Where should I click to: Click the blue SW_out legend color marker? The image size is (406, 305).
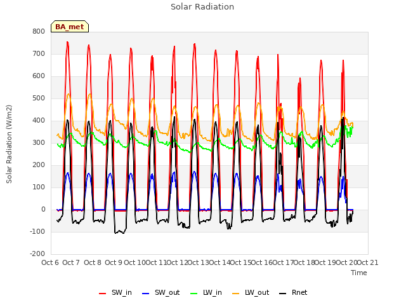pyautogui.click(x=146, y=294)
